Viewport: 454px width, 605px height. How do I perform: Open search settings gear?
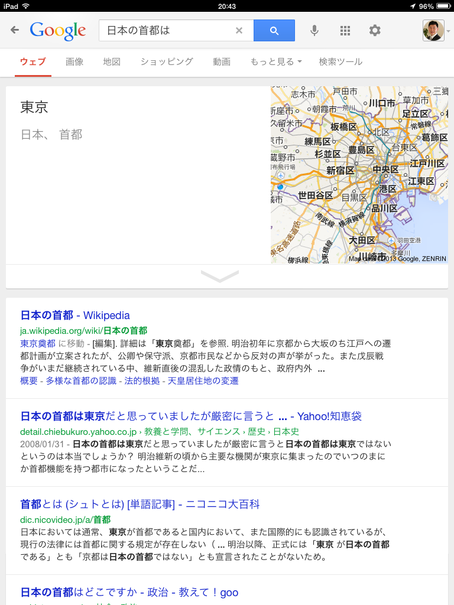tap(374, 31)
